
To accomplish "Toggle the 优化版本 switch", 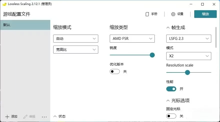I will pos(115,71).
